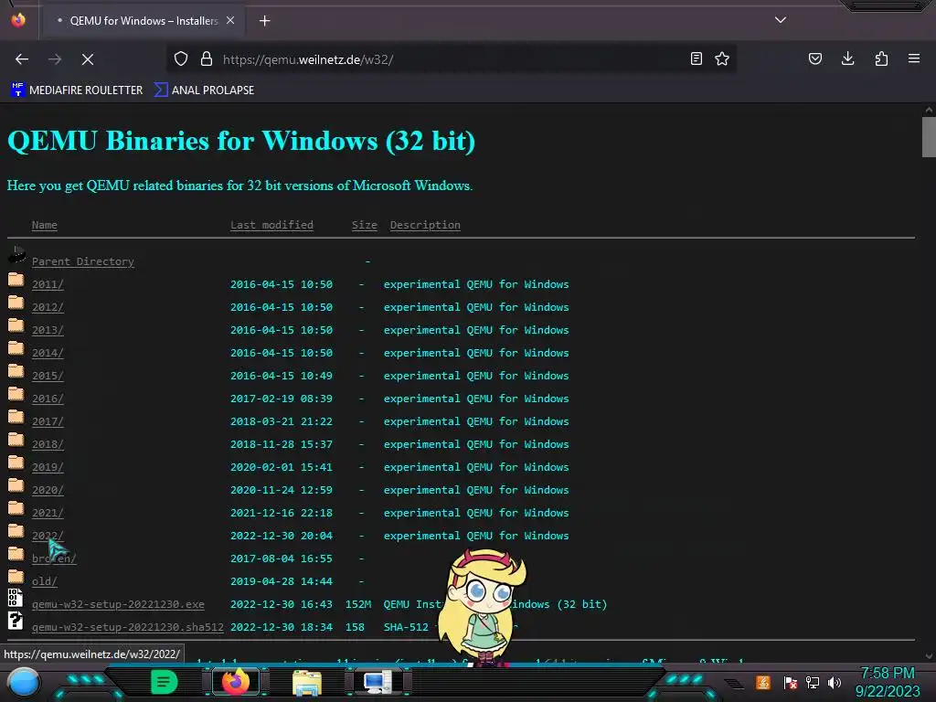Viewport: 936px width, 702px height.
Task: Save page to Pocket
Action: [x=815, y=59]
